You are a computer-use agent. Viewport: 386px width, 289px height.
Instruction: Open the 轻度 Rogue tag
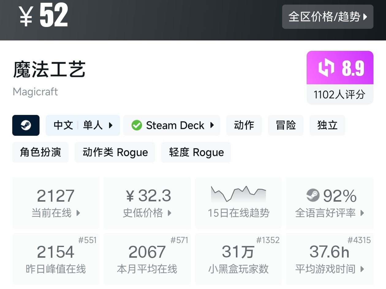pos(196,152)
